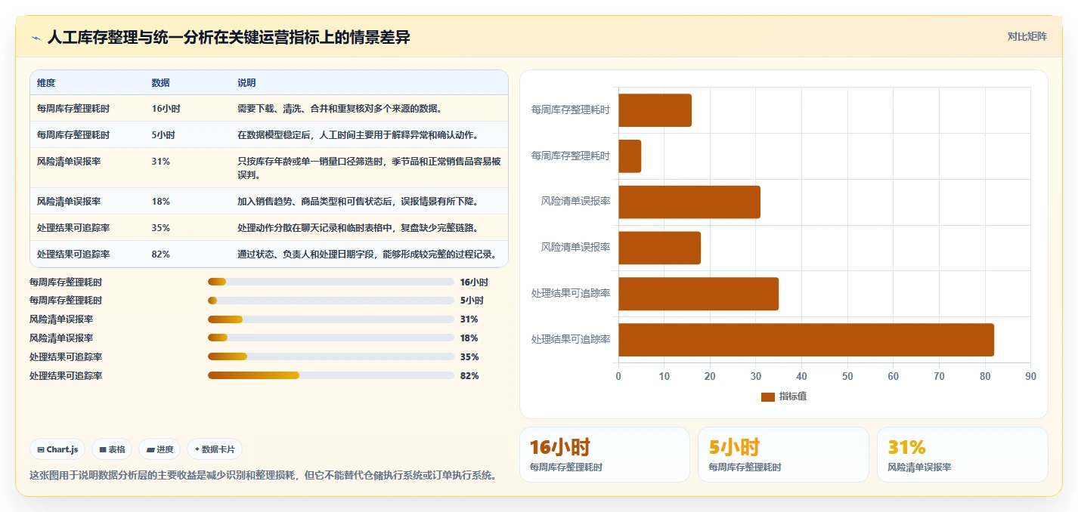Click the page title 人工库存整理与统一分析
This screenshot has width=1078, height=512.
pos(228,37)
